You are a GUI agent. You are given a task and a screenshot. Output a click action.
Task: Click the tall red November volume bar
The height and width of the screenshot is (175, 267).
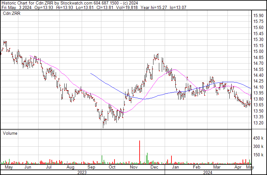pyautogui.click(x=140, y=152)
